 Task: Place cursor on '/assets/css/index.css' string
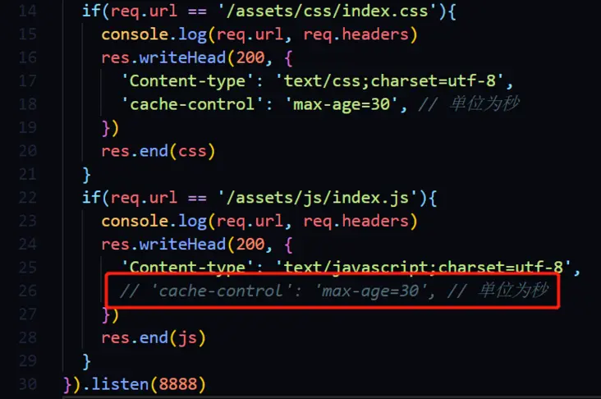[x=328, y=11]
